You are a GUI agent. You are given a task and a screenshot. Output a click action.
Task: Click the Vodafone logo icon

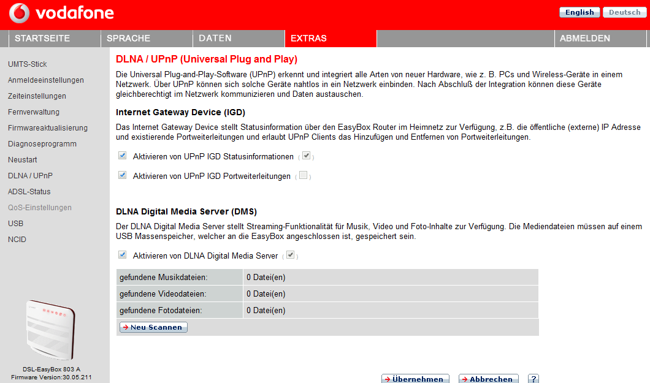(x=20, y=13)
